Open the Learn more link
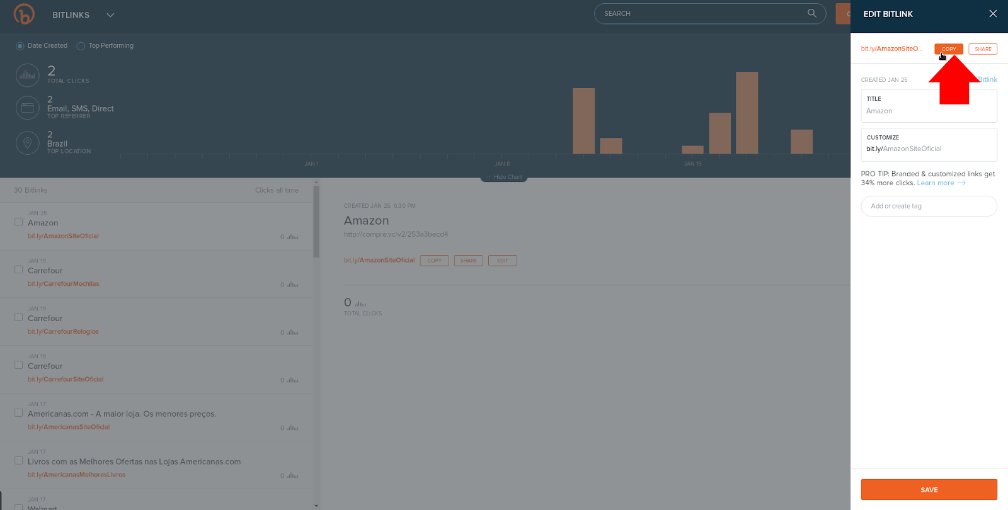Screen dimensions: 1008x510 click(941, 183)
